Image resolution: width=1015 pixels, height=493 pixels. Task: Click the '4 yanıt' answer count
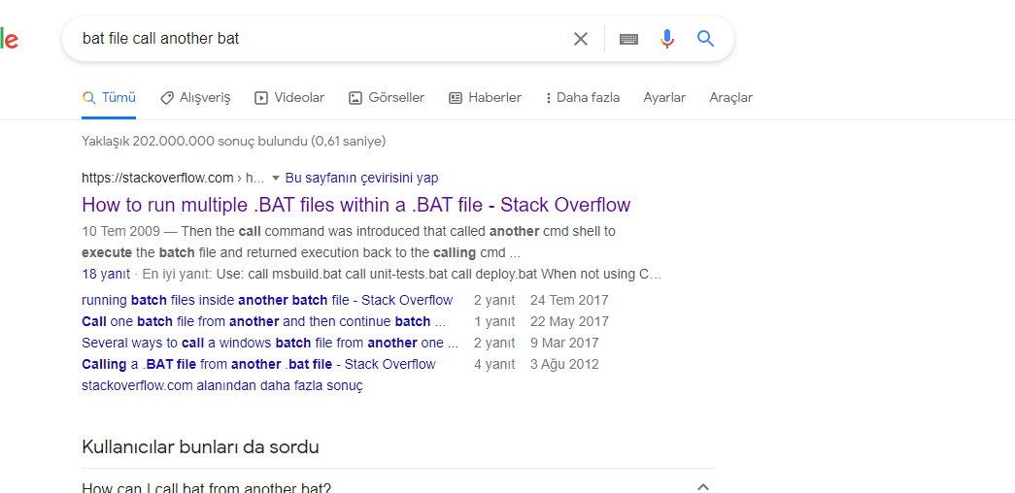coord(494,364)
